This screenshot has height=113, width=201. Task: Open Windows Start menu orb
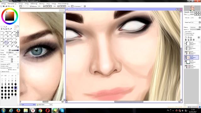point(3,110)
